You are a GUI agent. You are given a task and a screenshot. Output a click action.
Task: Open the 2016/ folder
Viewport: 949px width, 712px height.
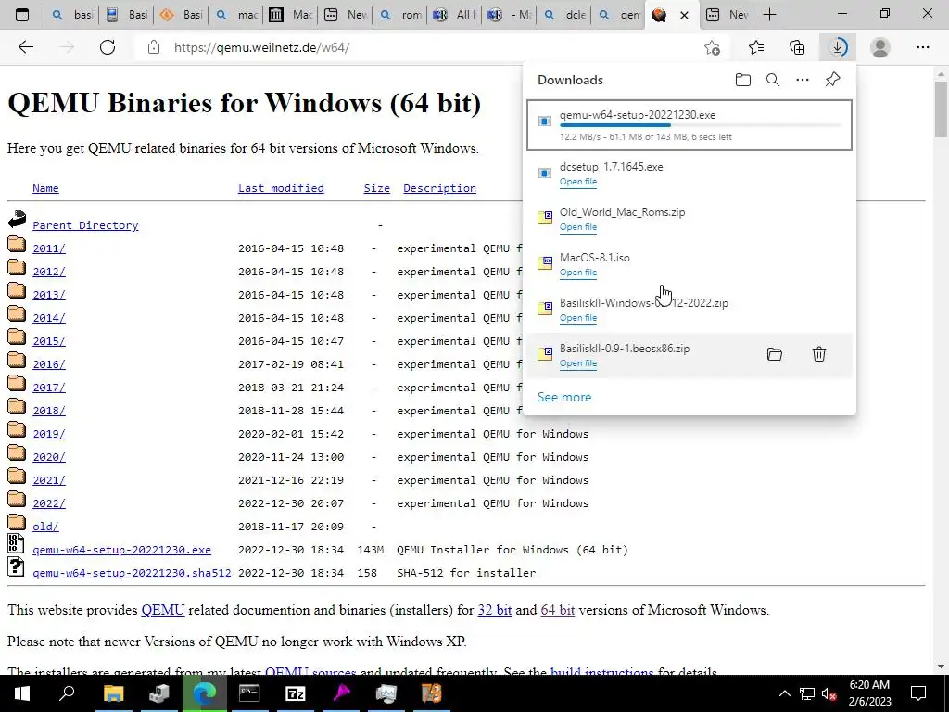coord(48,363)
